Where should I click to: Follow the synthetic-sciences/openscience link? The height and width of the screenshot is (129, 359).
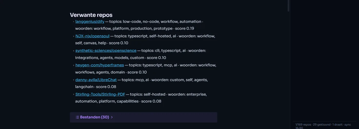pyautogui.click(x=106, y=51)
